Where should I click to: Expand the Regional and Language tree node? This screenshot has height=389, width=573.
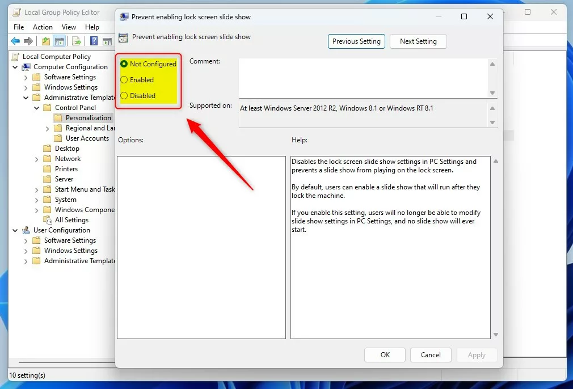[48, 128]
